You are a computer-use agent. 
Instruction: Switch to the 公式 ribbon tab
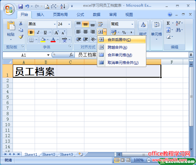80,15
